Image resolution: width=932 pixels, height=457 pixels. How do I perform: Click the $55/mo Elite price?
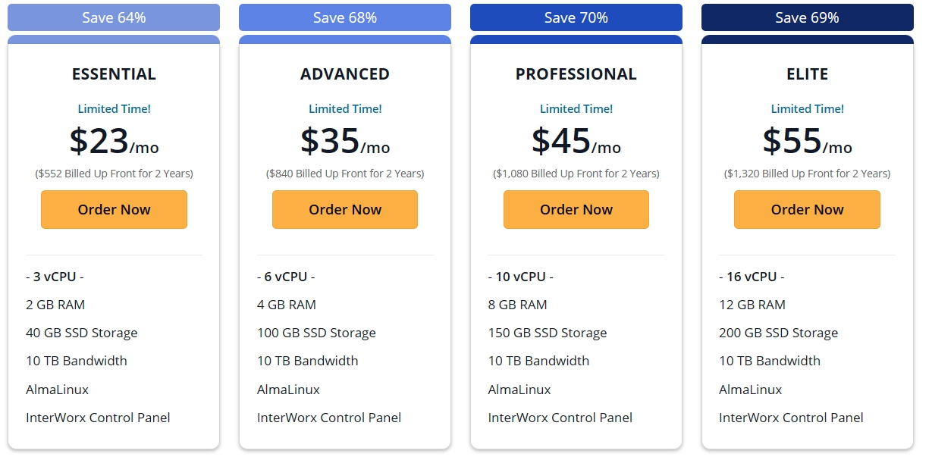[807, 141]
